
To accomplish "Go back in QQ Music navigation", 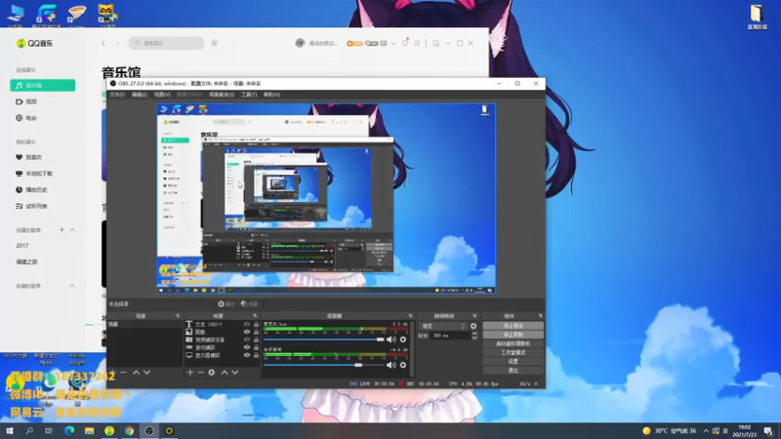I will (103, 43).
